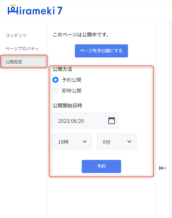Click the chevron on the minute selector

[x=129, y=142]
